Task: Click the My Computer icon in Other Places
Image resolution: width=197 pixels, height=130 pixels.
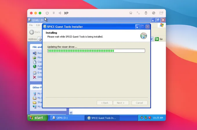Action: point(35,94)
